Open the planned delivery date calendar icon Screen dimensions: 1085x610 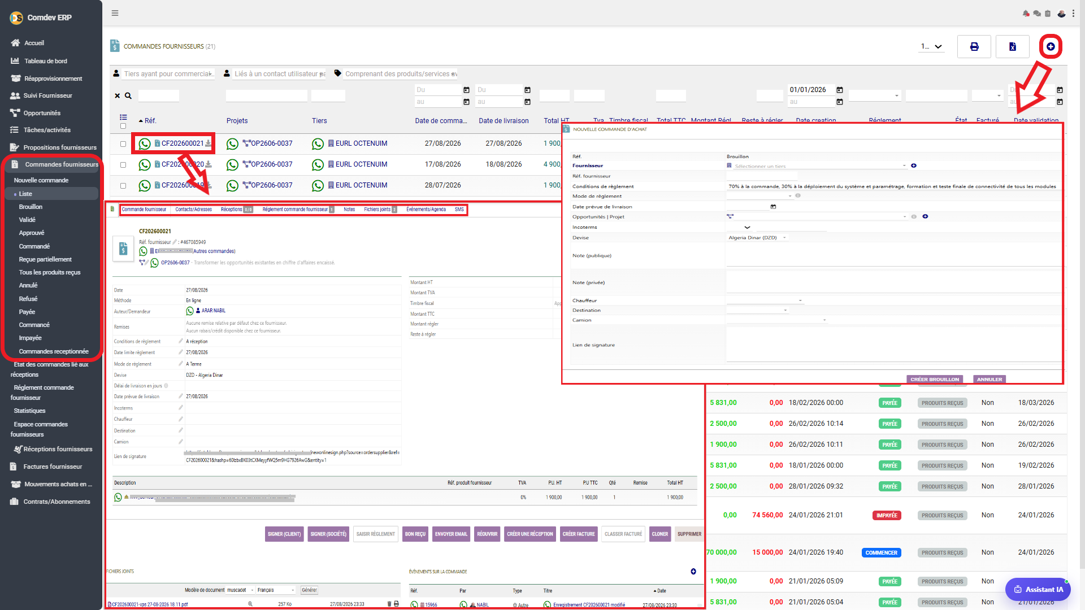point(773,207)
